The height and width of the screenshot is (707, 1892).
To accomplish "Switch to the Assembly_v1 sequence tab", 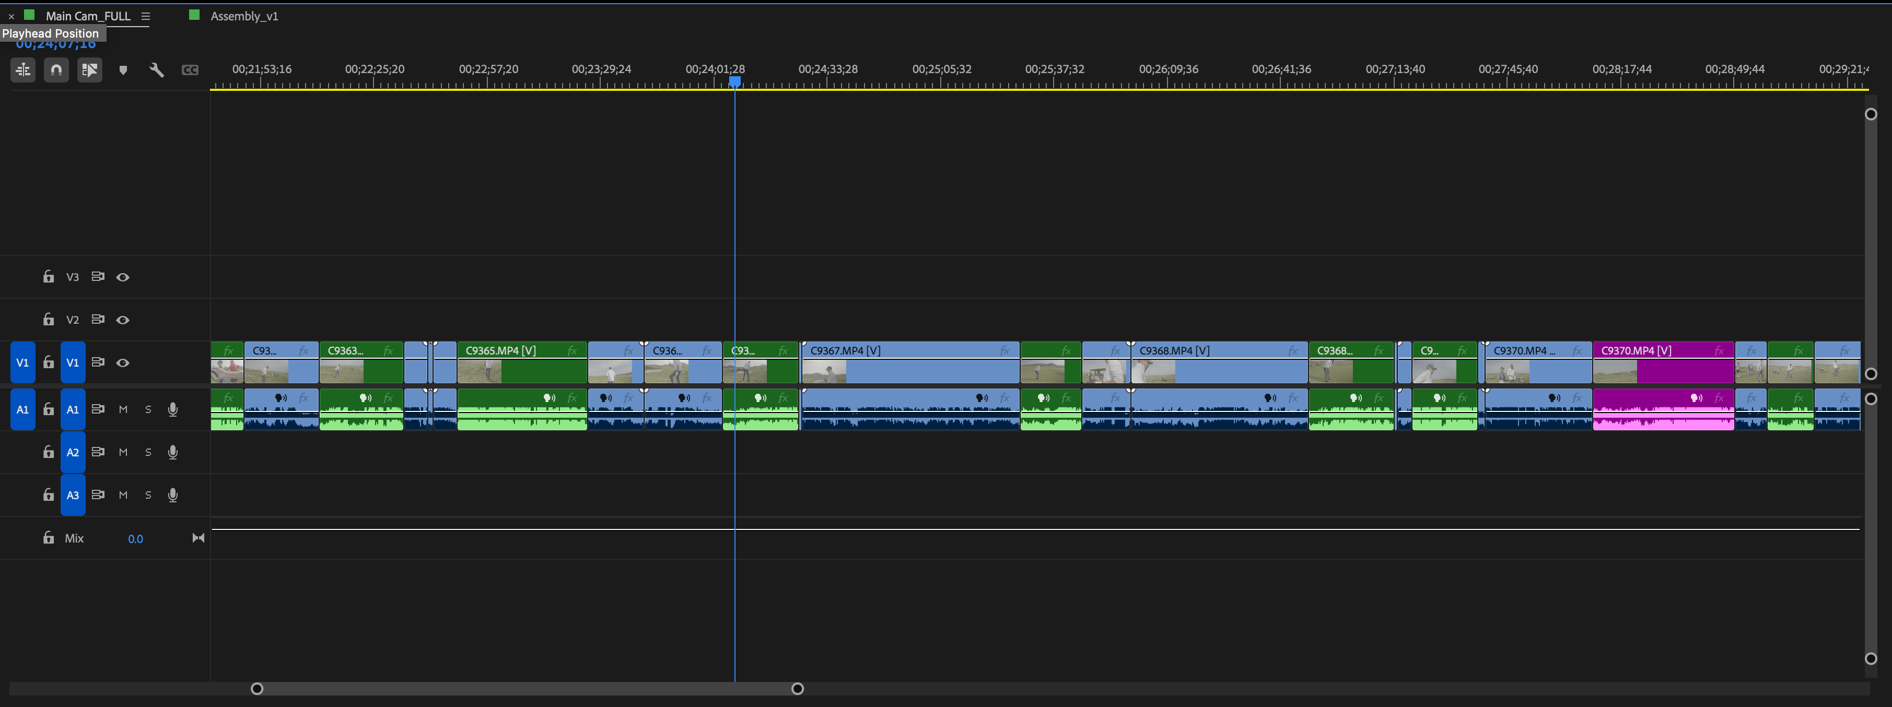I will pos(244,16).
